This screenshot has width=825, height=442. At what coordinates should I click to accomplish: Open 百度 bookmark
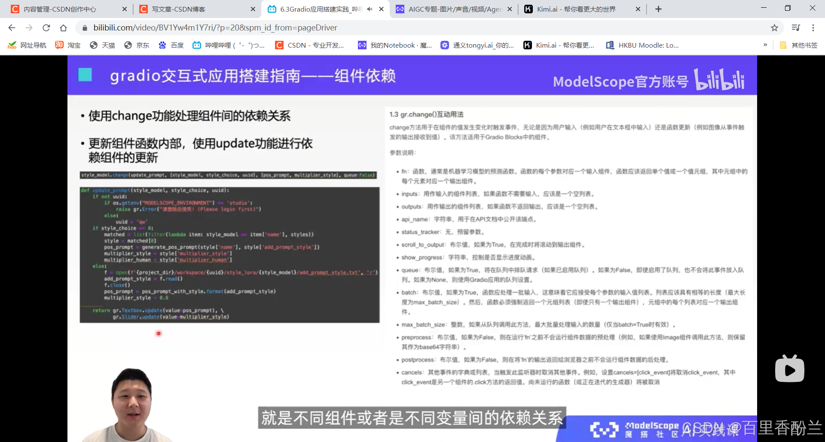click(x=171, y=45)
